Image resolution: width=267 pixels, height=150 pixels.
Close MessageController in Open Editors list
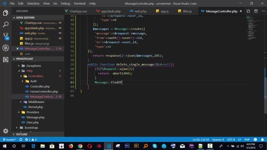point(18,49)
